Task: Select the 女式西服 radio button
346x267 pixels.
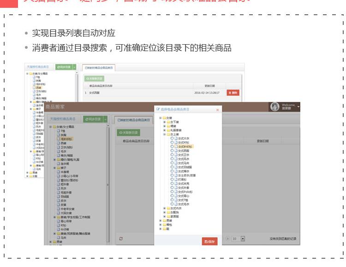Action: click(173, 151)
